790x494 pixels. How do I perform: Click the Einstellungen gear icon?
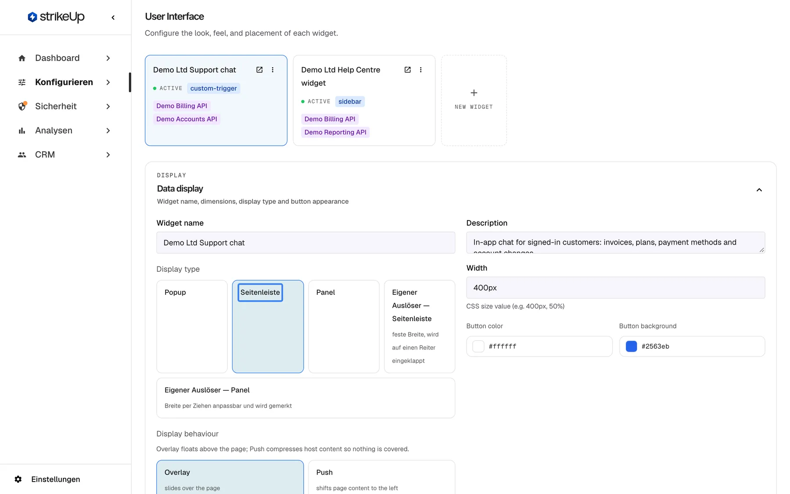point(18,479)
